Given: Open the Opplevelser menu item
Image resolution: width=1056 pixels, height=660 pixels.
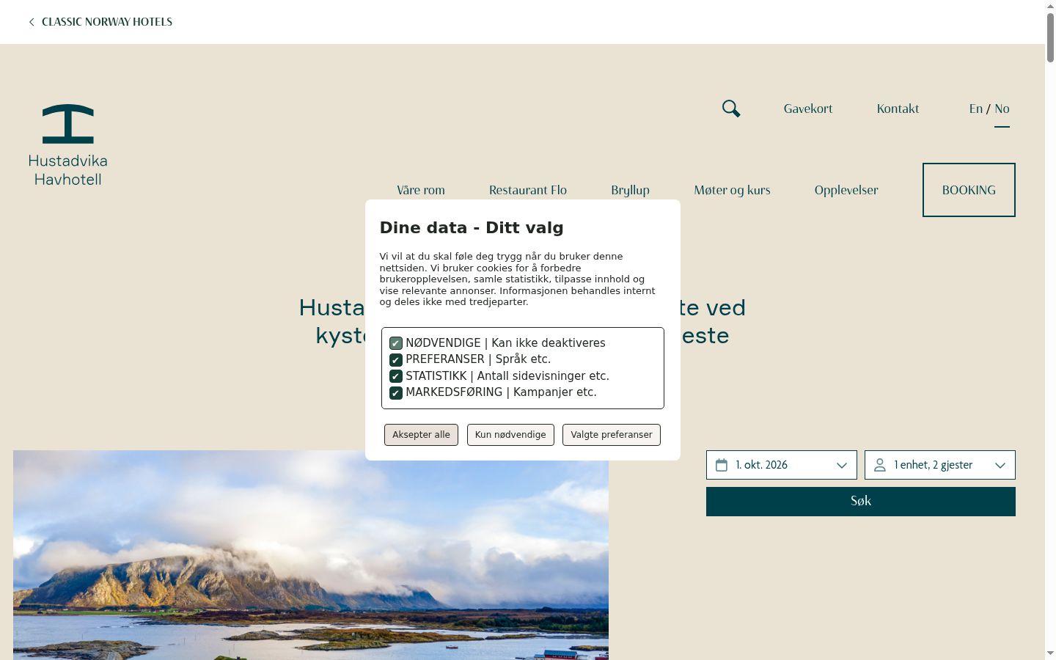Looking at the screenshot, I should pyautogui.click(x=846, y=190).
